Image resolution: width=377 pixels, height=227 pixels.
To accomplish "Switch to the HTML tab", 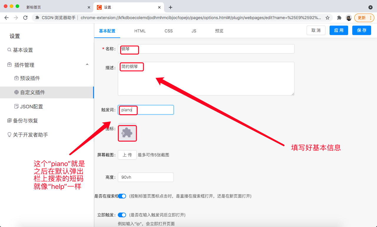I will tap(140, 31).
